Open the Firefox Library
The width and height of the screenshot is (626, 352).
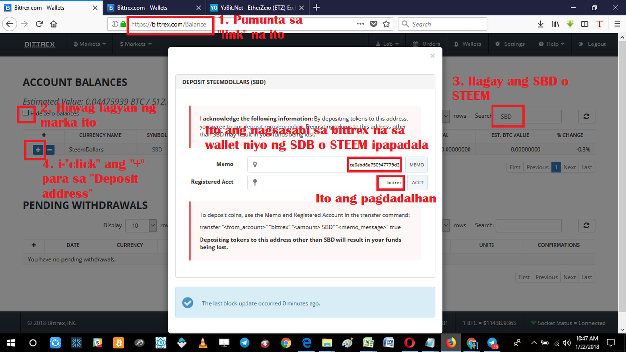556,24
